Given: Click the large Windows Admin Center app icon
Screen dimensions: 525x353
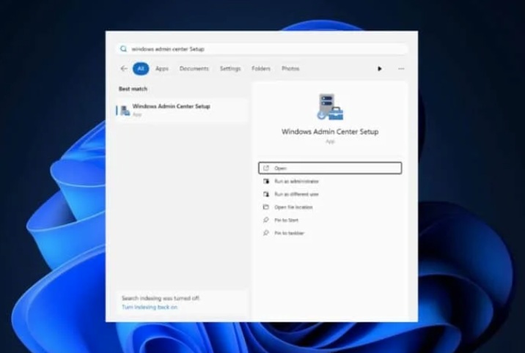Looking at the screenshot, I should [330, 108].
